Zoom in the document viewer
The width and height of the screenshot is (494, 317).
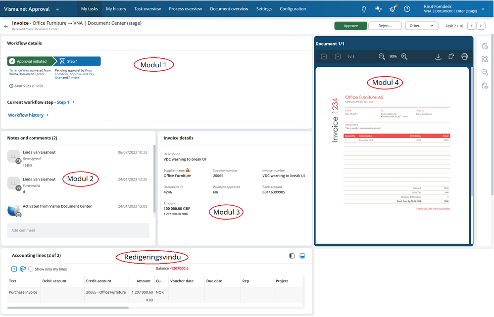404,57
